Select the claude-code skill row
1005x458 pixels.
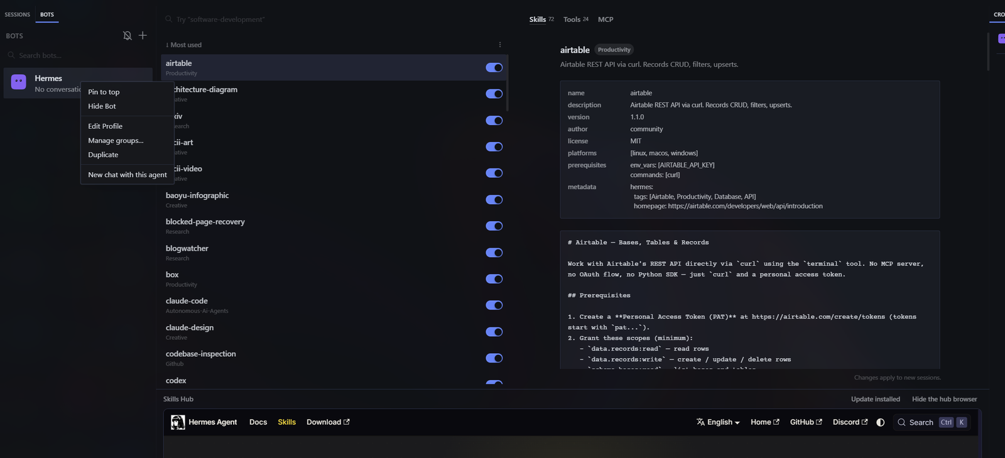(334, 305)
